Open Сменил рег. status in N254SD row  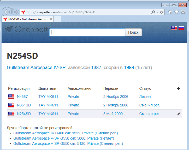[150, 114]
